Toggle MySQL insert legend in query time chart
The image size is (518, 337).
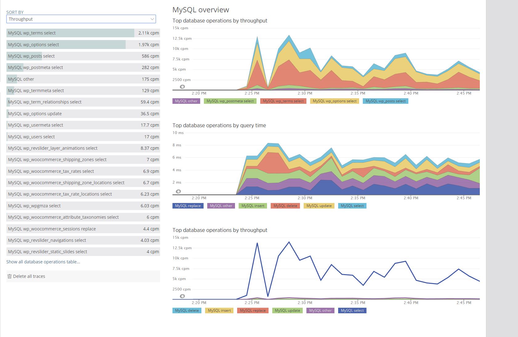[253, 206]
